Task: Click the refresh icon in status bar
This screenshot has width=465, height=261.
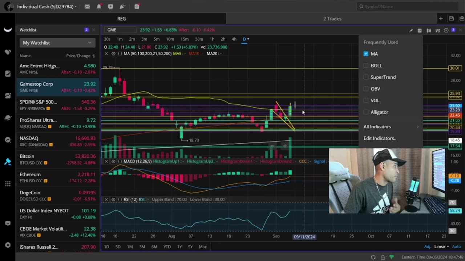Action: [x=373, y=257]
